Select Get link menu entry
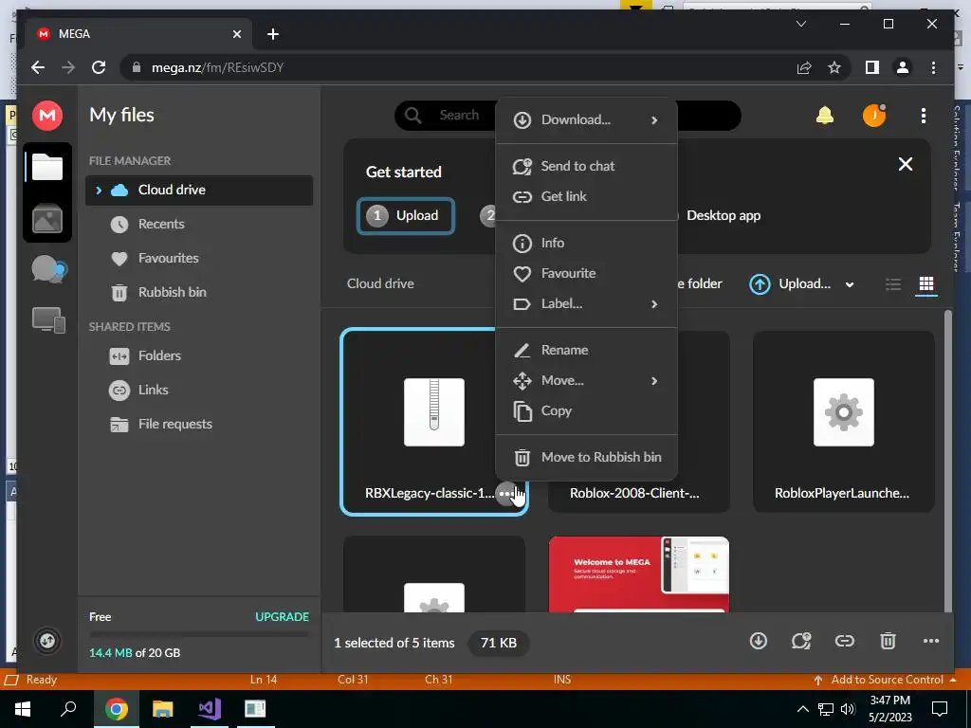 (x=586, y=196)
